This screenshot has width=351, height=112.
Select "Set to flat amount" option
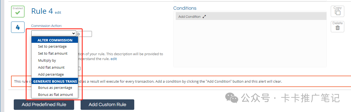(53, 54)
